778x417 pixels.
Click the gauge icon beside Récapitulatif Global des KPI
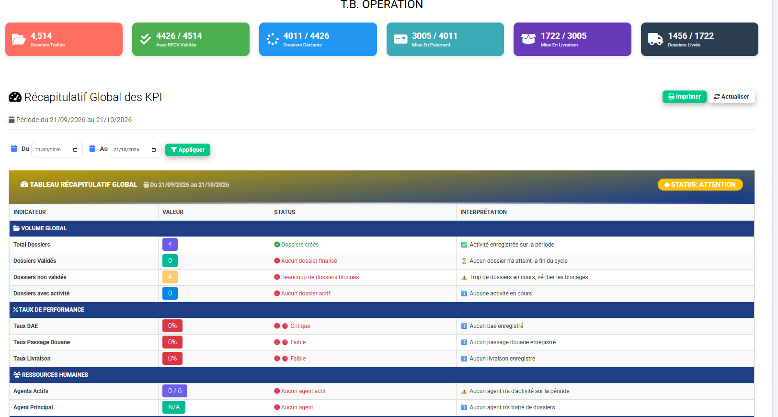[15, 97]
